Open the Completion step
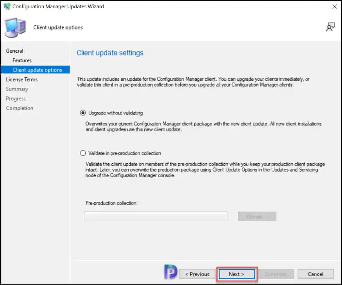 20,108
